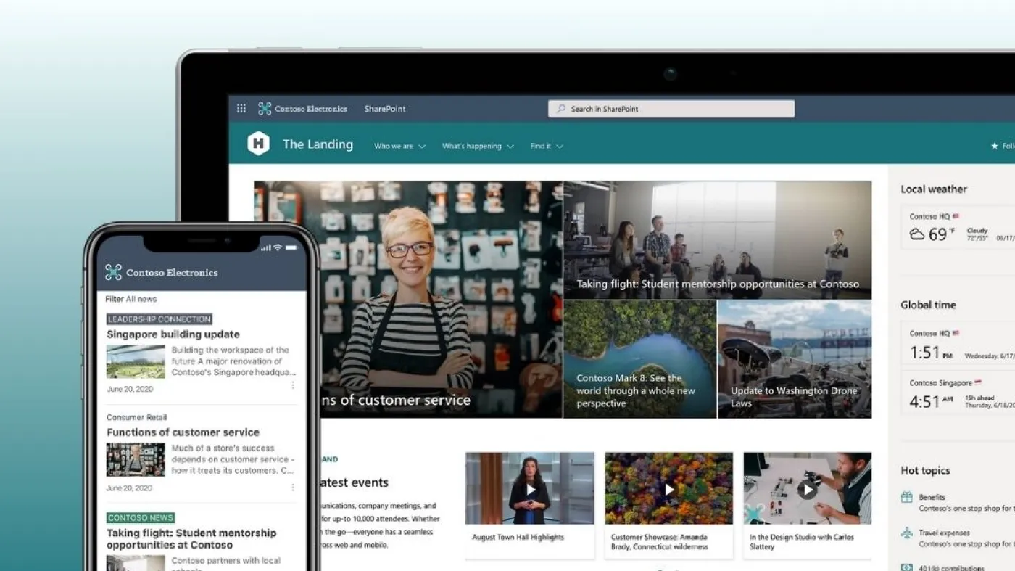Open the Benefits link in Hot topics

[x=932, y=497]
